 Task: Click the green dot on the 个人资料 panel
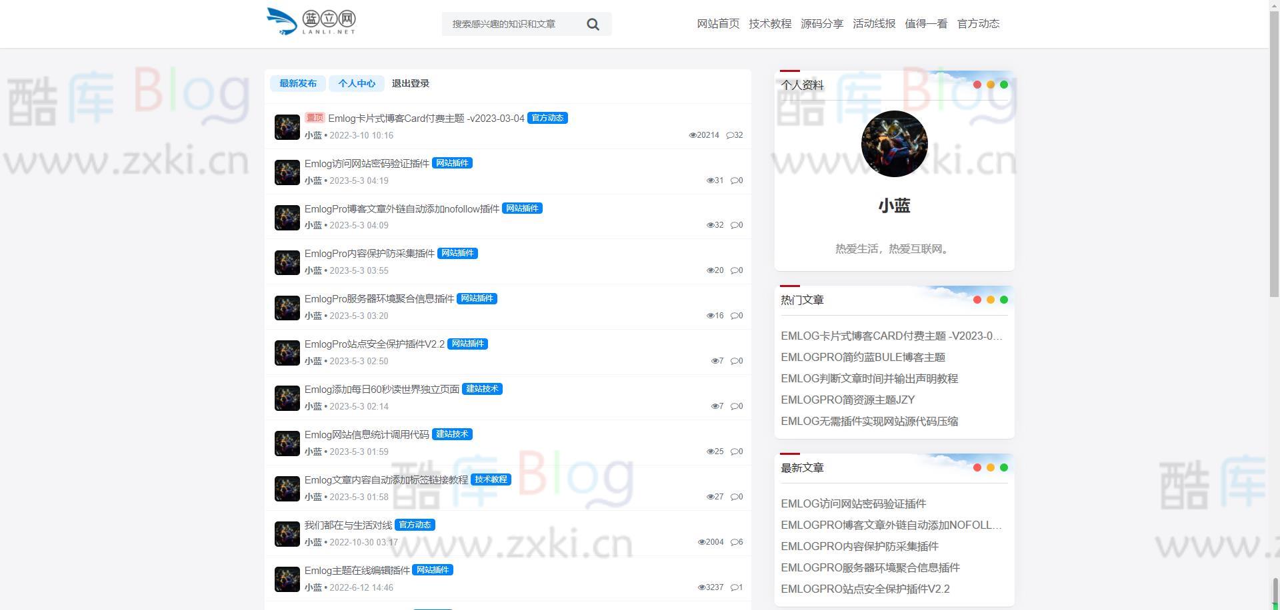1003,85
